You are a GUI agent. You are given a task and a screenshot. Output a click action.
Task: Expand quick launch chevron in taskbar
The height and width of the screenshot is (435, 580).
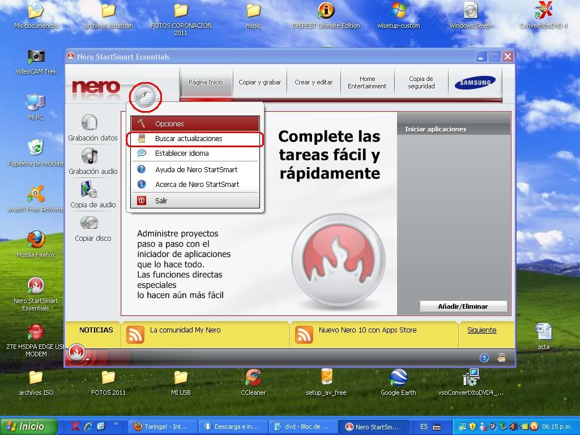tap(116, 424)
